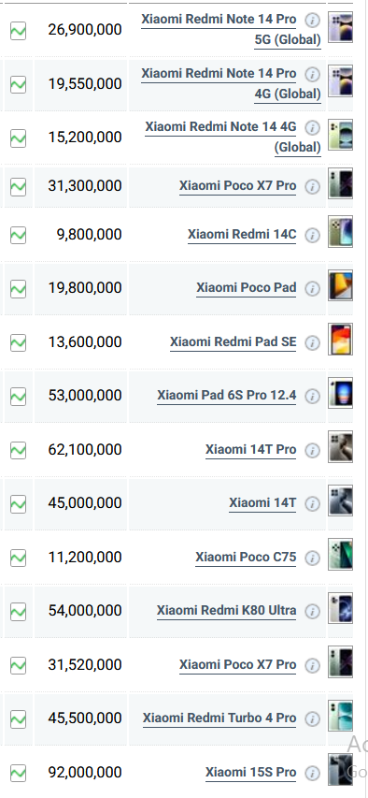Click info icon beside Xiaomi Redmi Turbo 4 Pro
The width and height of the screenshot is (368, 798).
click(313, 719)
